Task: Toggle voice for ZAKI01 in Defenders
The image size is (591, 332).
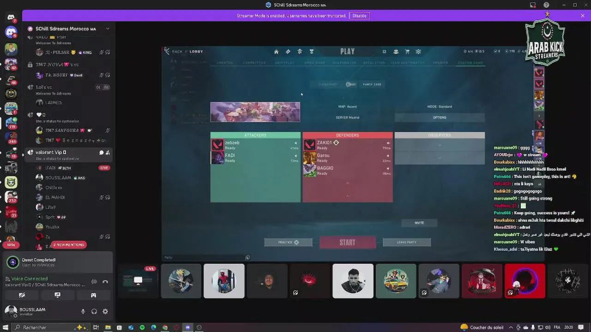Action: click(388, 143)
